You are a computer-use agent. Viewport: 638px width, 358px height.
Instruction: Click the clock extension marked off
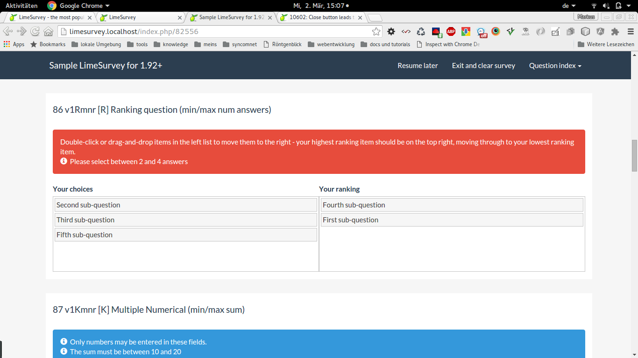[x=481, y=32]
